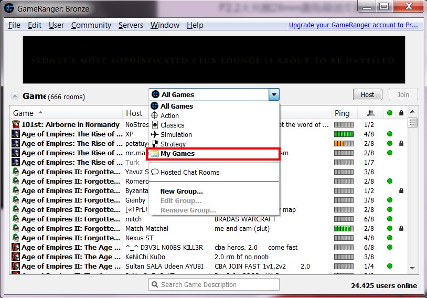Screen dimensions: 427x298
Task: Click the spade card Classics category icon
Action: pyautogui.click(x=154, y=125)
